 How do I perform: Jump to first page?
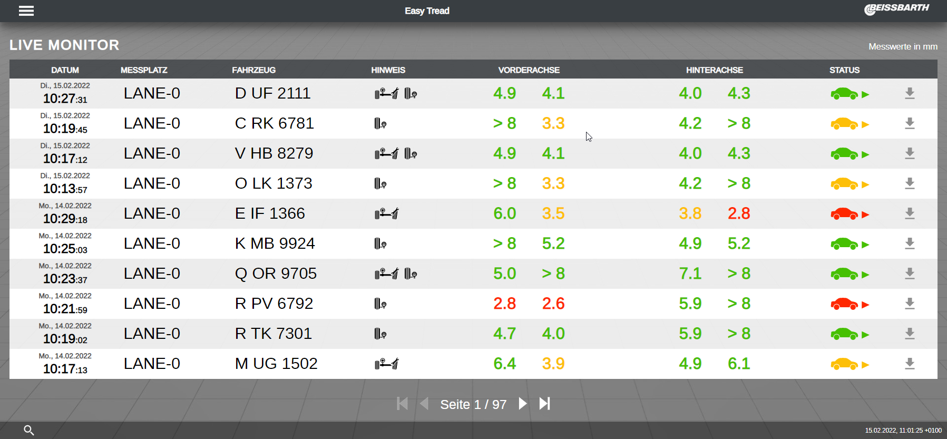402,404
